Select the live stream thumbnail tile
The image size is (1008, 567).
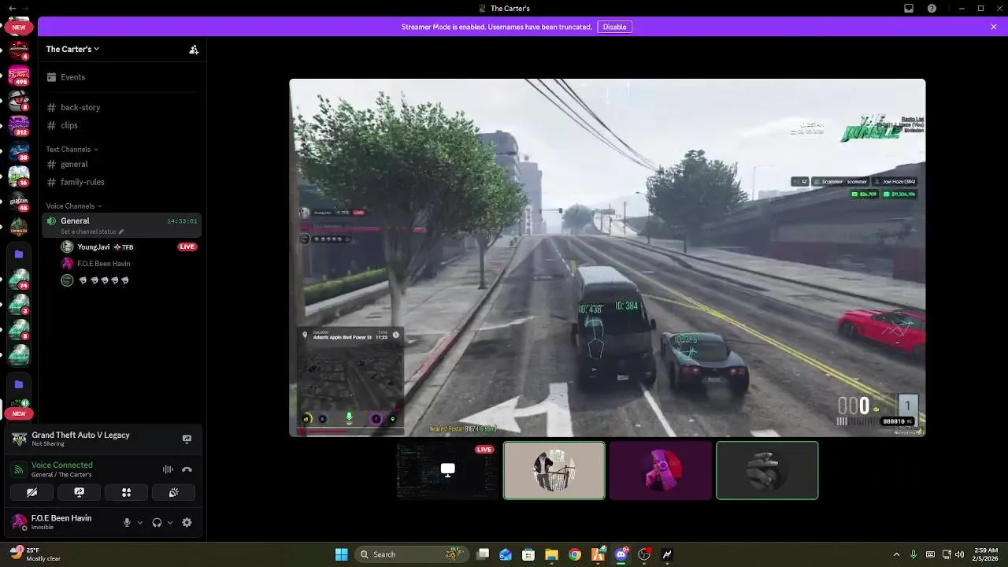click(x=448, y=470)
